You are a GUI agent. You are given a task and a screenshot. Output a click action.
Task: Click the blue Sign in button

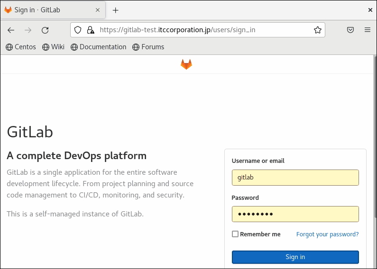click(x=295, y=257)
